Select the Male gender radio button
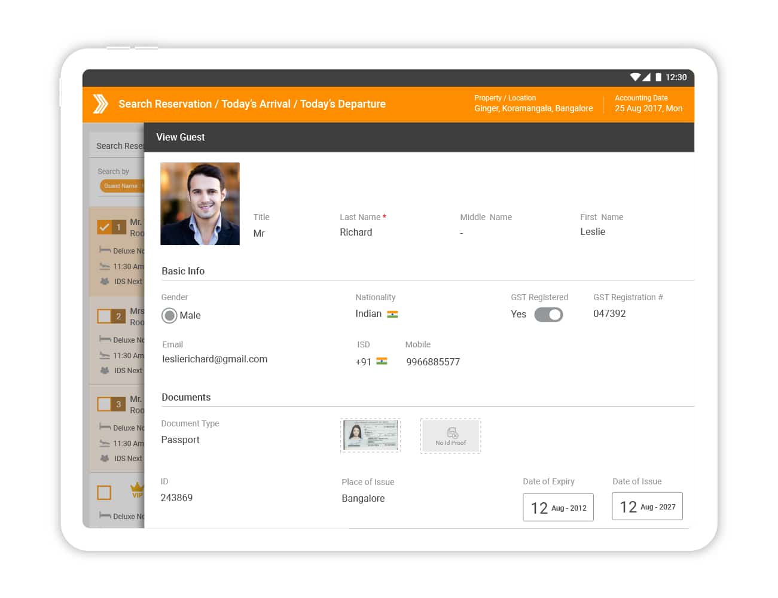The width and height of the screenshot is (778, 598). [169, 315]
